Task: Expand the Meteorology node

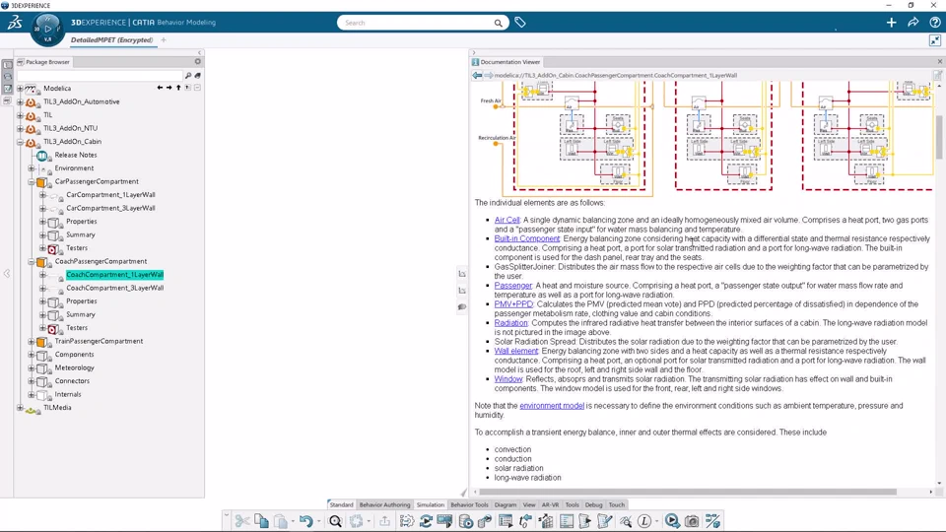Action: coord(32,367)
